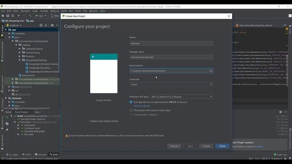Open the Project panel gear settings
The image size is (292, 164).
point(52,26)
